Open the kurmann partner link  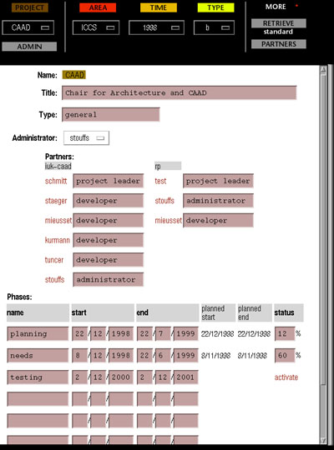coord(58,240)
